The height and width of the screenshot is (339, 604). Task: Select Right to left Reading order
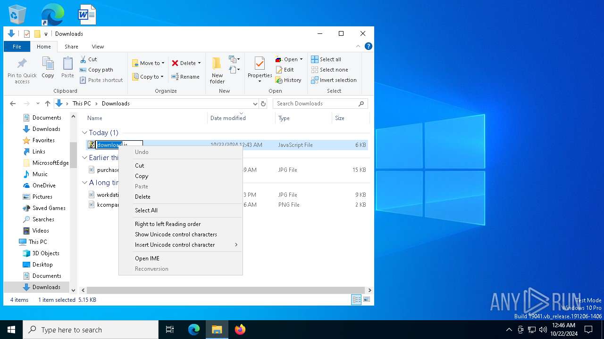pyautogui.click(x=180, y=224)
